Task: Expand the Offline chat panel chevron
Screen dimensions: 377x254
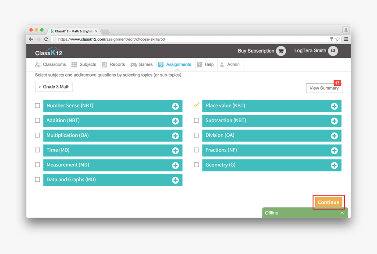Action: click(342, 213)
